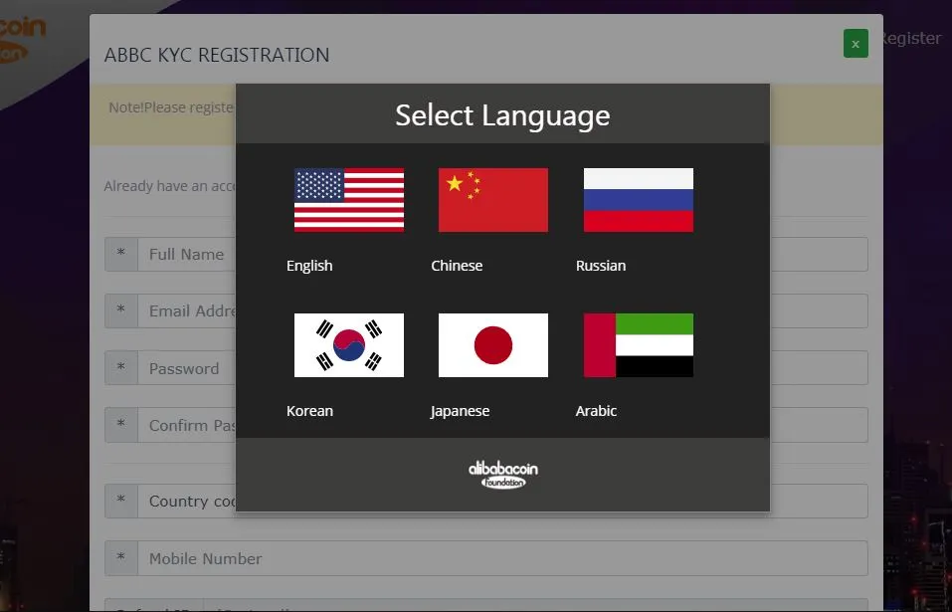Choose the Japan flag icon

pyautogui.click(x=493, y=345)
